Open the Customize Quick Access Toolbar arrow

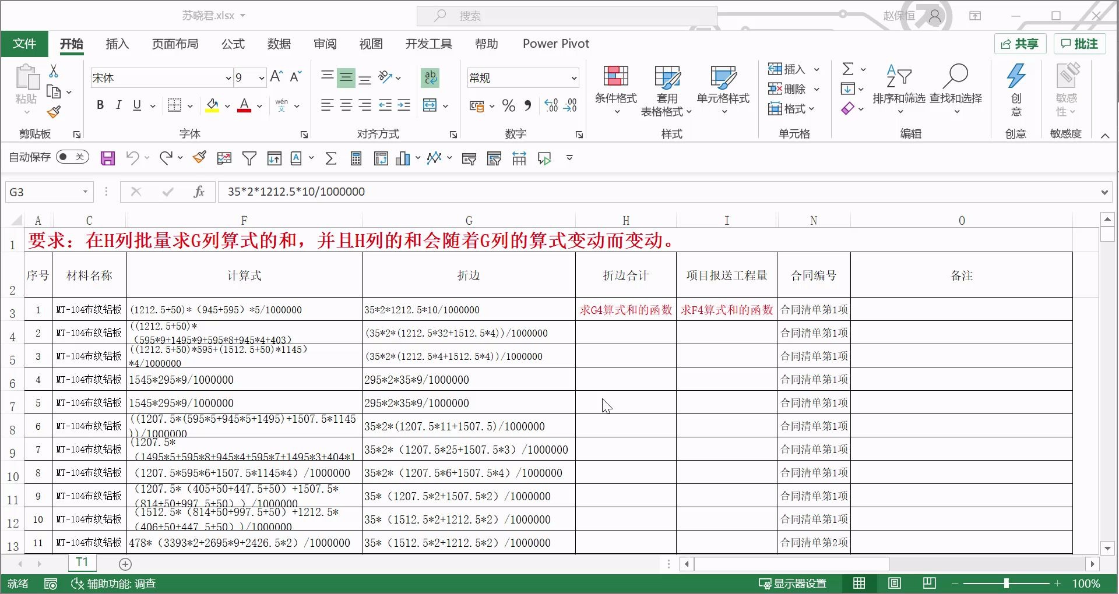pyautogui.click(x=569, y=158)
